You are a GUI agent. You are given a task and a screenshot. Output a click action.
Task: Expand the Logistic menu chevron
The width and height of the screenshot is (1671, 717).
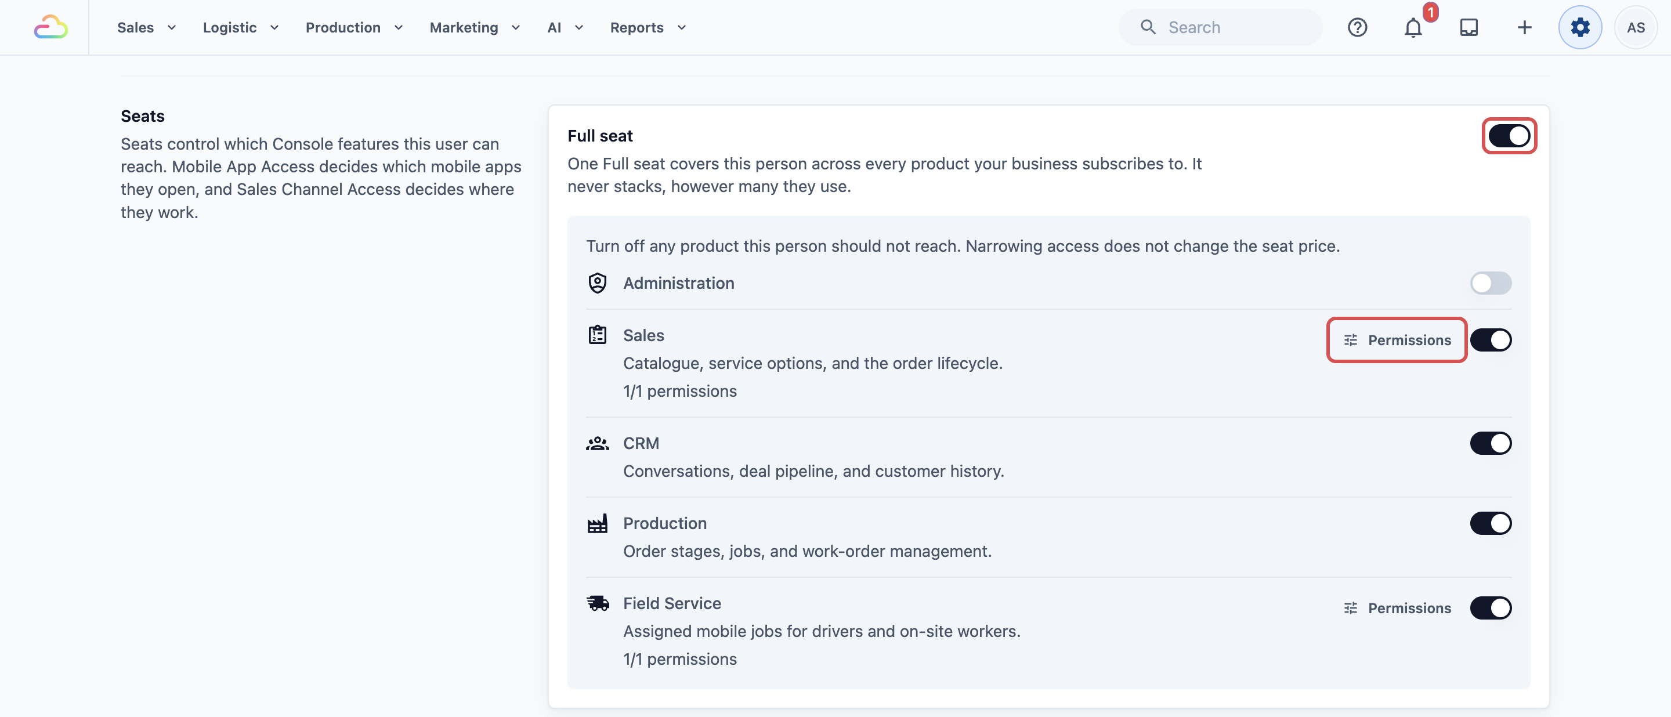click(x=274, y=27)
